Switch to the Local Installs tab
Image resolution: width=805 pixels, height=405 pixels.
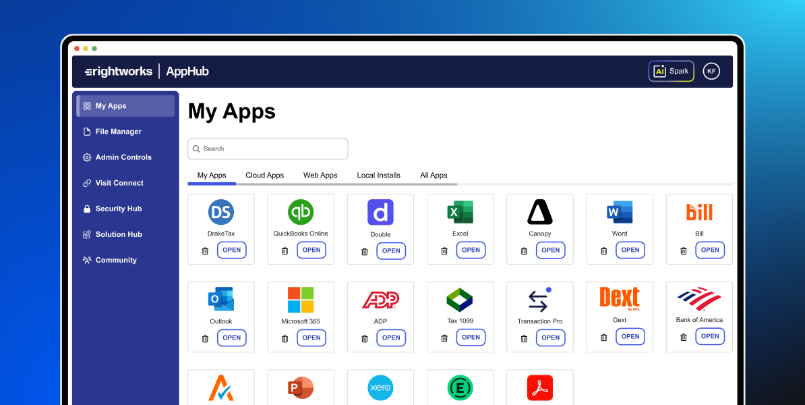[379, 175]
